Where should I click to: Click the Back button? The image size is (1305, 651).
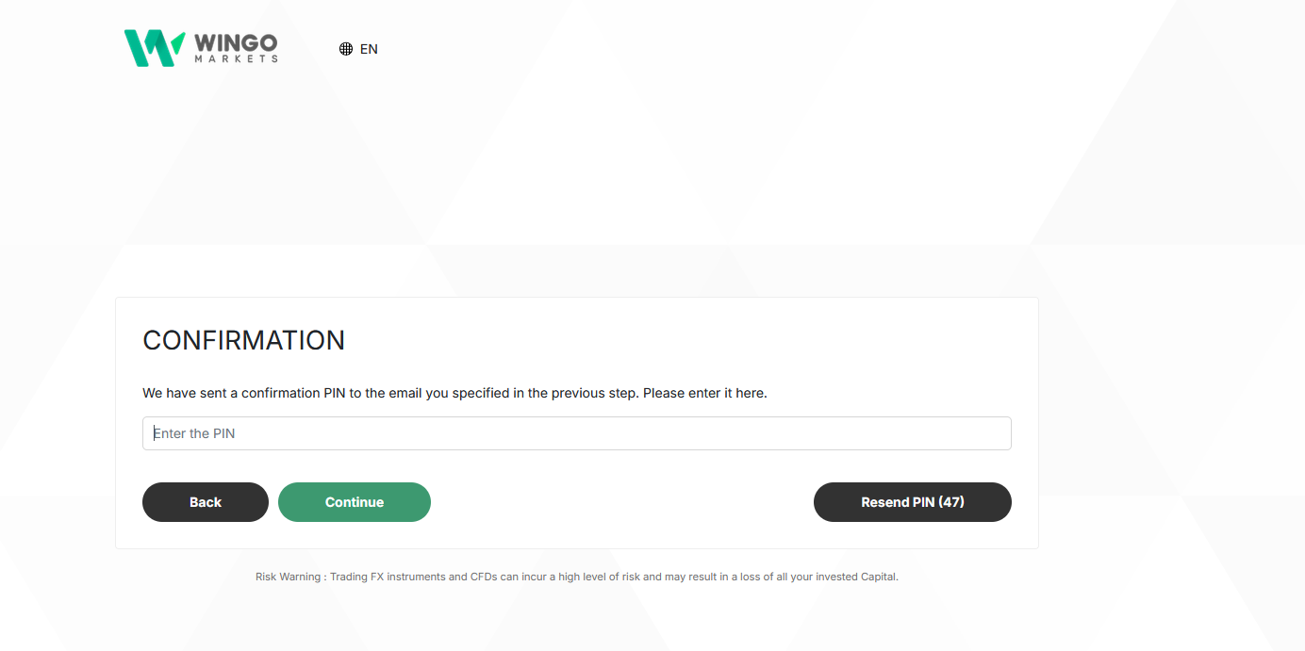(x=206, y=502)
